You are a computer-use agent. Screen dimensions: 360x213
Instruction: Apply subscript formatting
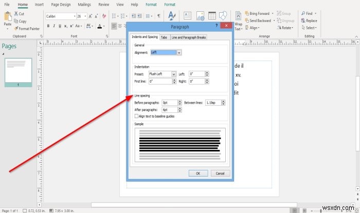pyautogui.click(x=66, y=26)
